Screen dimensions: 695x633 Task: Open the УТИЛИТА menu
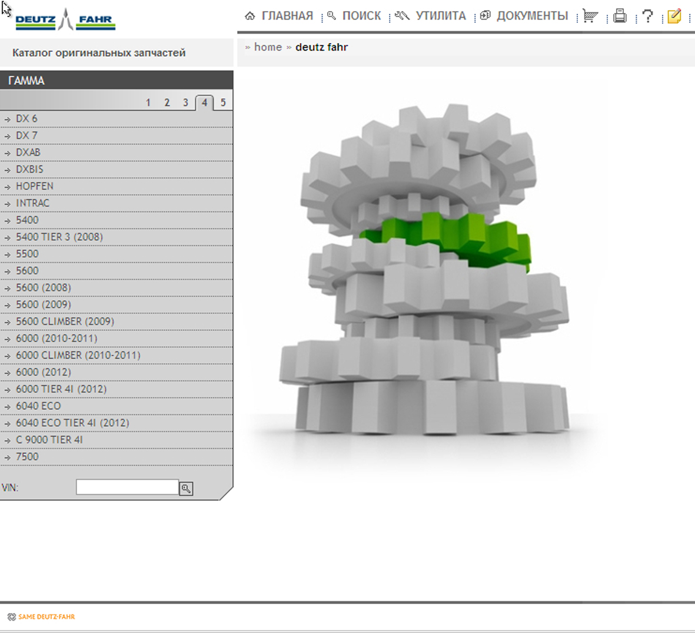click(x=431, y=16)
